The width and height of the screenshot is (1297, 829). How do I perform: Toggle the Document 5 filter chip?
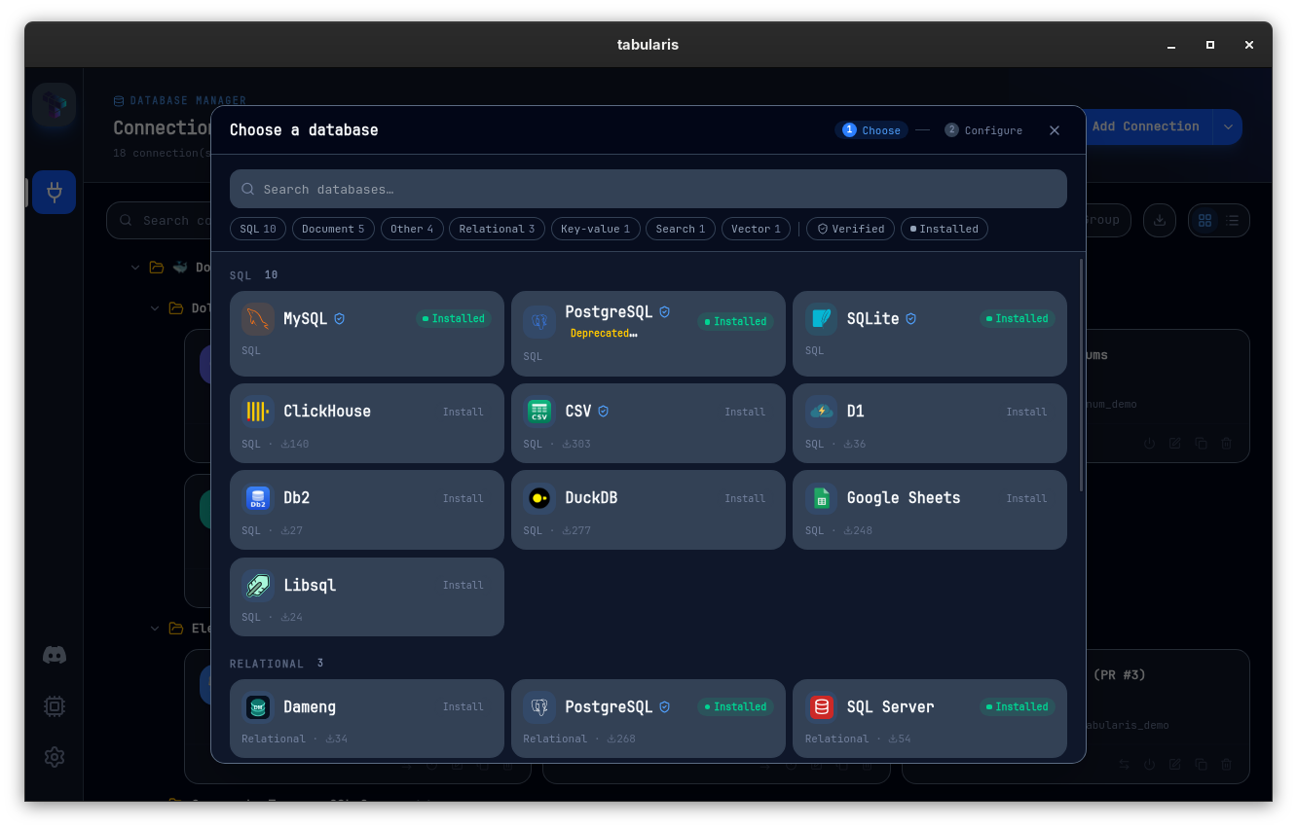pyautogui.click(x=333, y=230)
